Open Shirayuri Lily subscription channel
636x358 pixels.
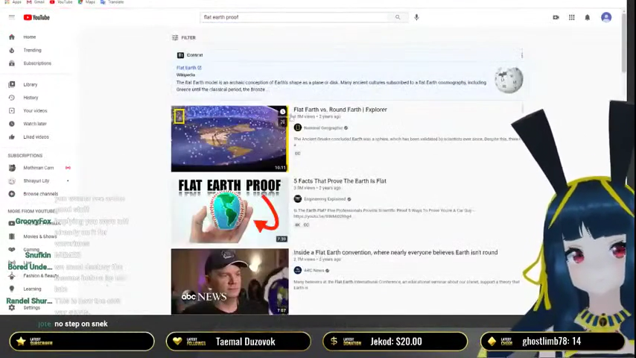click(x=36, y=180)
